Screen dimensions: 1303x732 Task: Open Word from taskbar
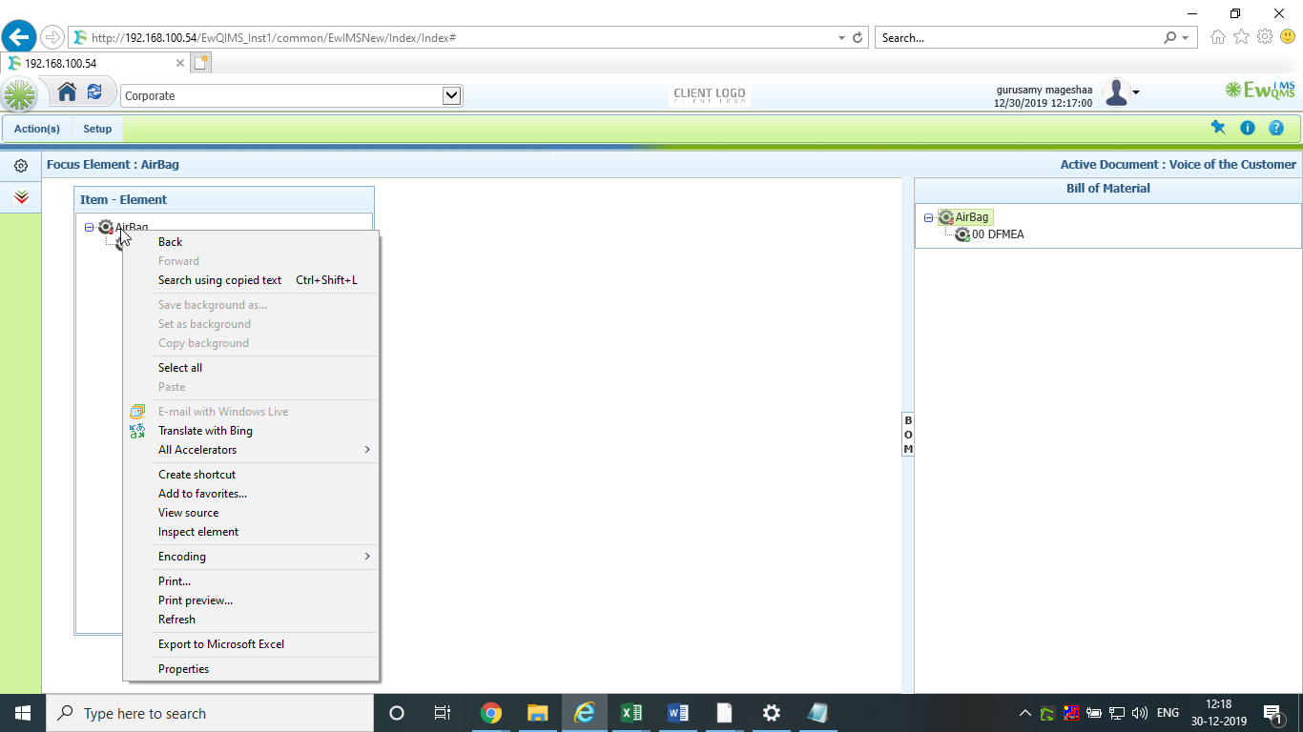[x=677, y=713]
